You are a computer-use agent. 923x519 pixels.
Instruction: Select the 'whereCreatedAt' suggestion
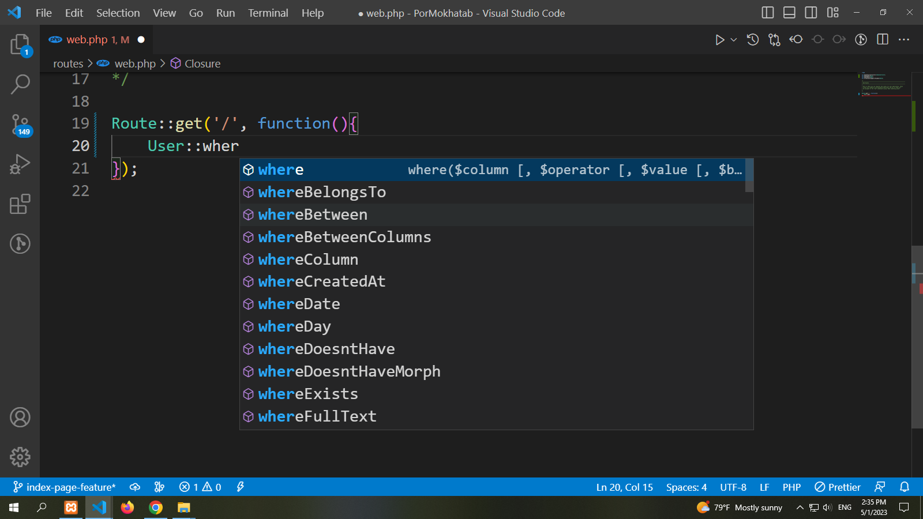pos(493,281)
